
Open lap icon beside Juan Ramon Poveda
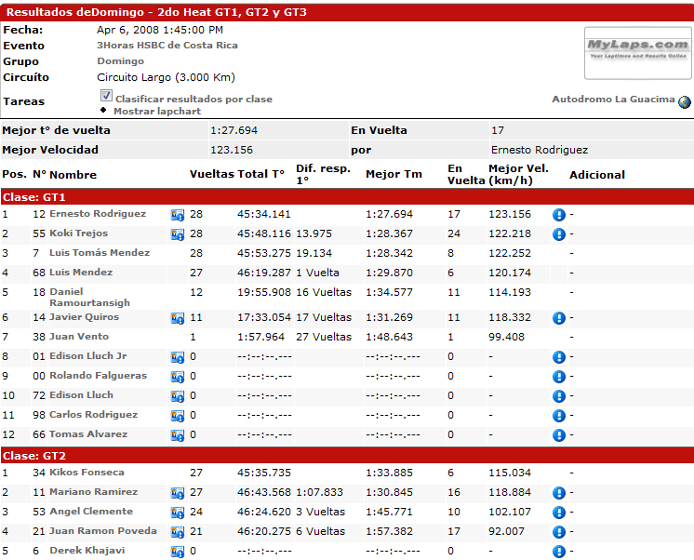(178, 532)
